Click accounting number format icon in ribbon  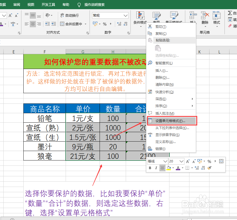[95, 24]
